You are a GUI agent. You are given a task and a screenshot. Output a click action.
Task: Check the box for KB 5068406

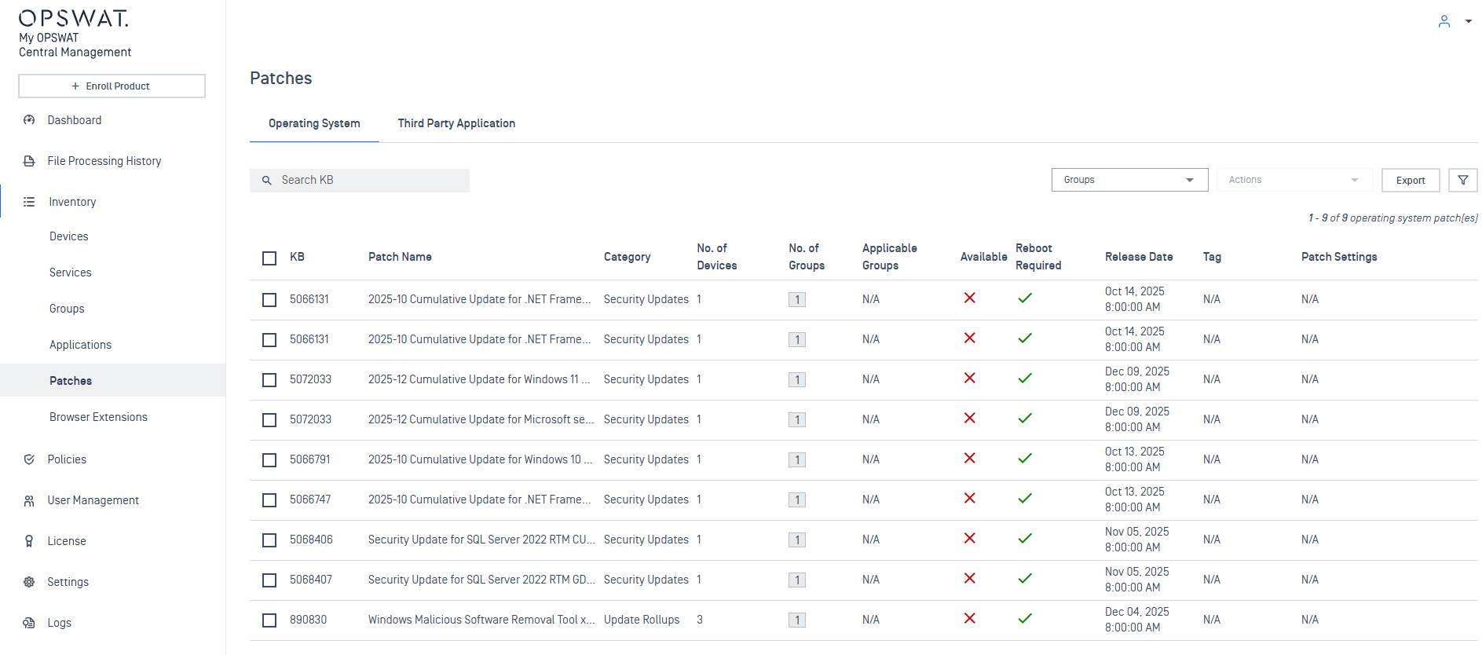269,540
